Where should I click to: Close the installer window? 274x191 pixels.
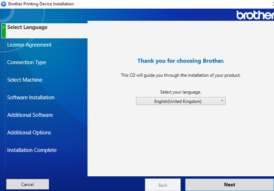click(273, 4)
